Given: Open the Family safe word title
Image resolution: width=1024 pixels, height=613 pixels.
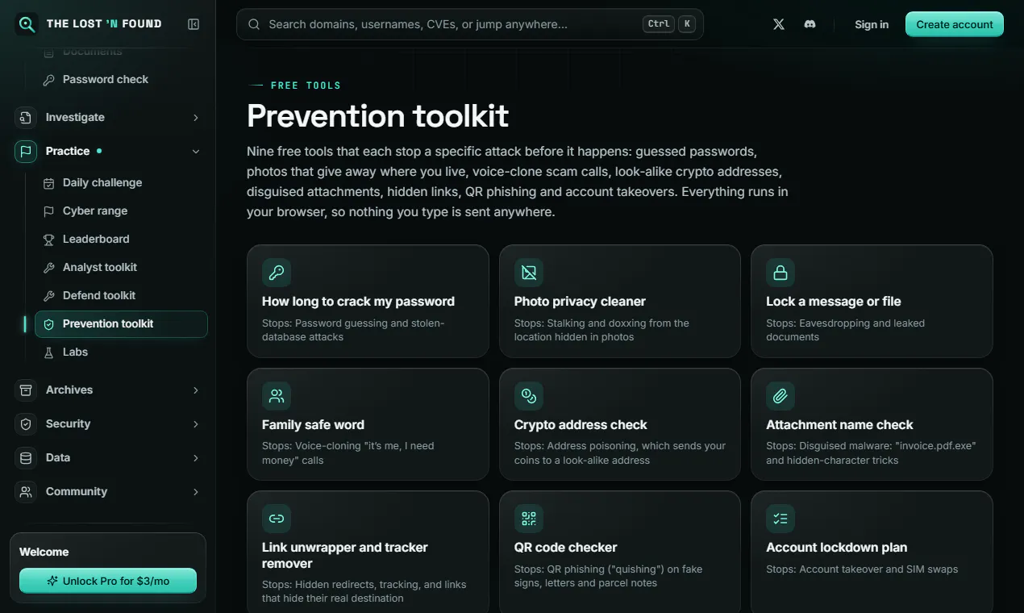Looking at the screenshot, I should [313, 425].
